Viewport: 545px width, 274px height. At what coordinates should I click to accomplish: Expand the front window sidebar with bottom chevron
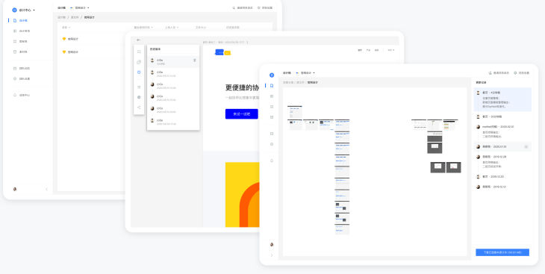272,255
